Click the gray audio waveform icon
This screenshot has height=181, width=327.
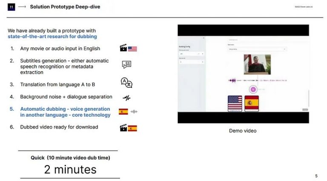134,112
